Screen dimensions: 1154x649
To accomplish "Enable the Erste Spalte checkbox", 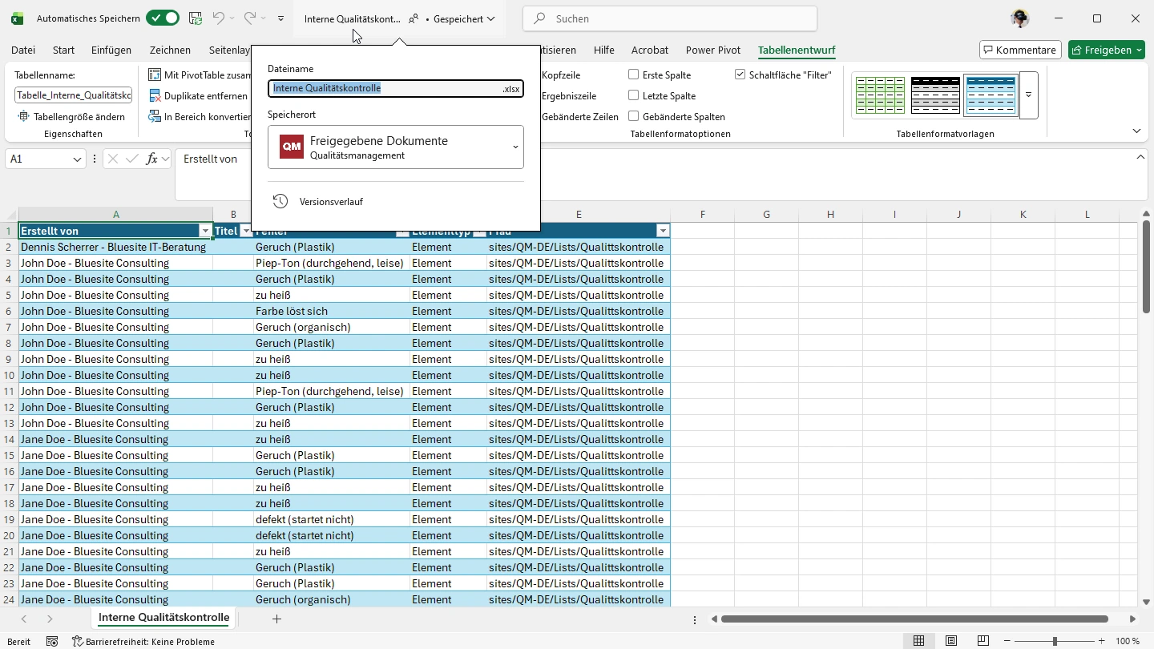I will point(634,75).
